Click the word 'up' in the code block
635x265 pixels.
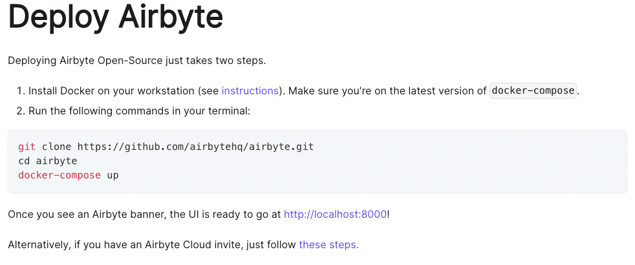(113, 175)
